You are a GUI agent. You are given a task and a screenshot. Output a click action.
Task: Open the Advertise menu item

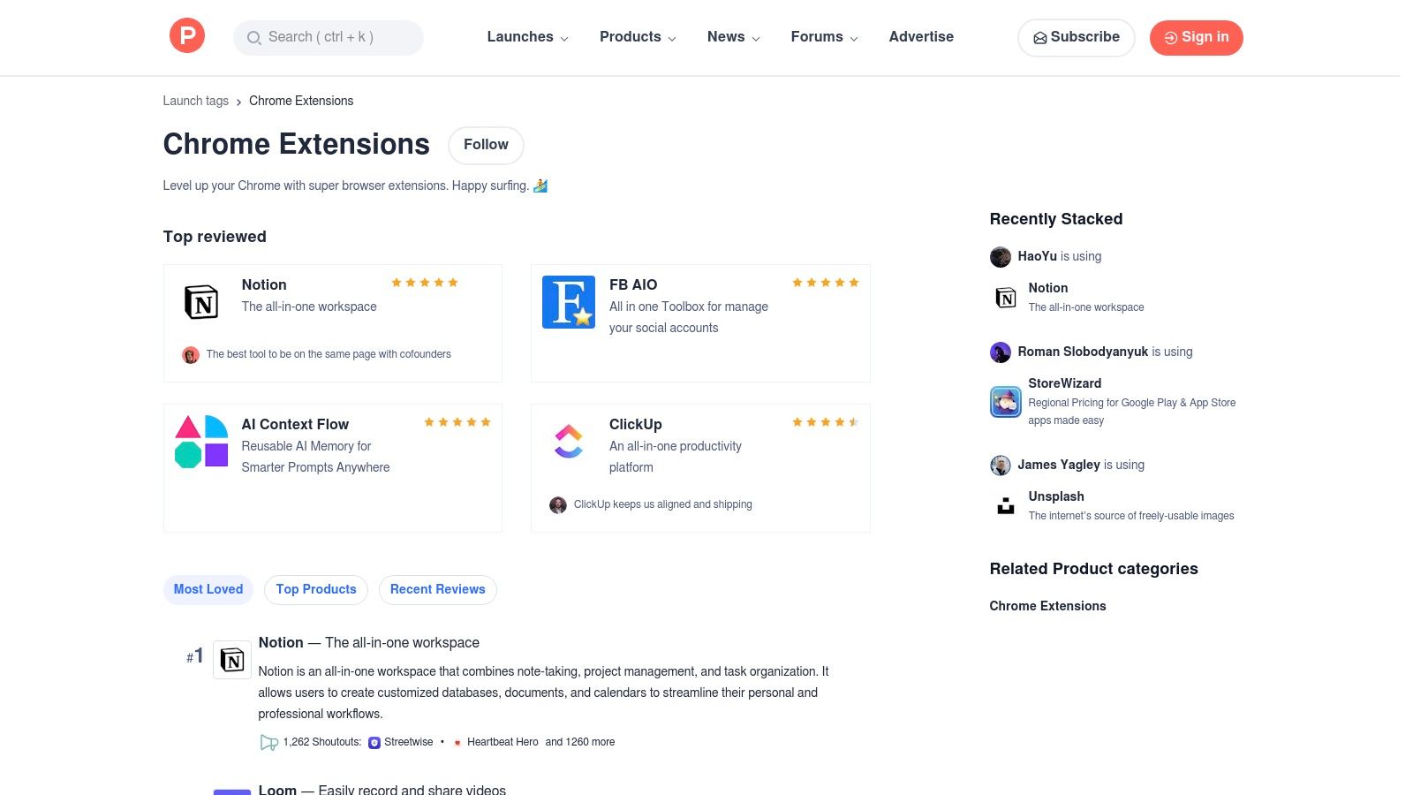(x=921, y=37)
